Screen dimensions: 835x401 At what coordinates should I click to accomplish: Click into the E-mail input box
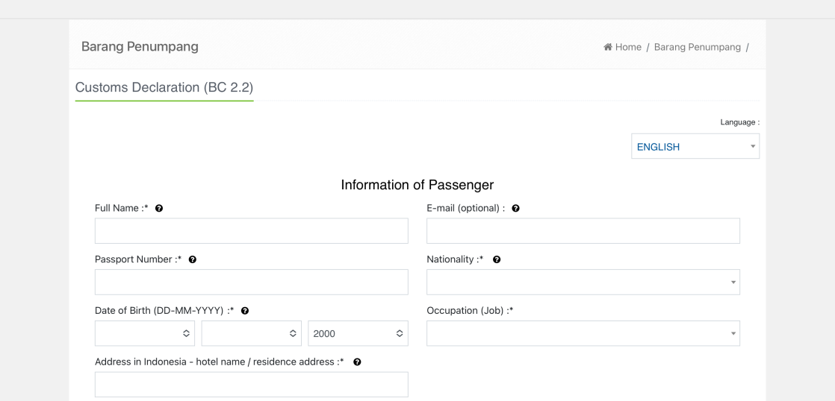[583, 231]
